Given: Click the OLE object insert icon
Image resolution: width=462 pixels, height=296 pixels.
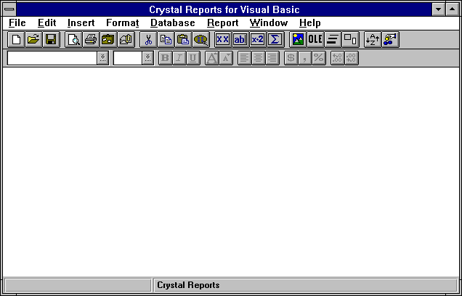Looking at the screenshot, I should pyautogui.click(x=315, y=39).
